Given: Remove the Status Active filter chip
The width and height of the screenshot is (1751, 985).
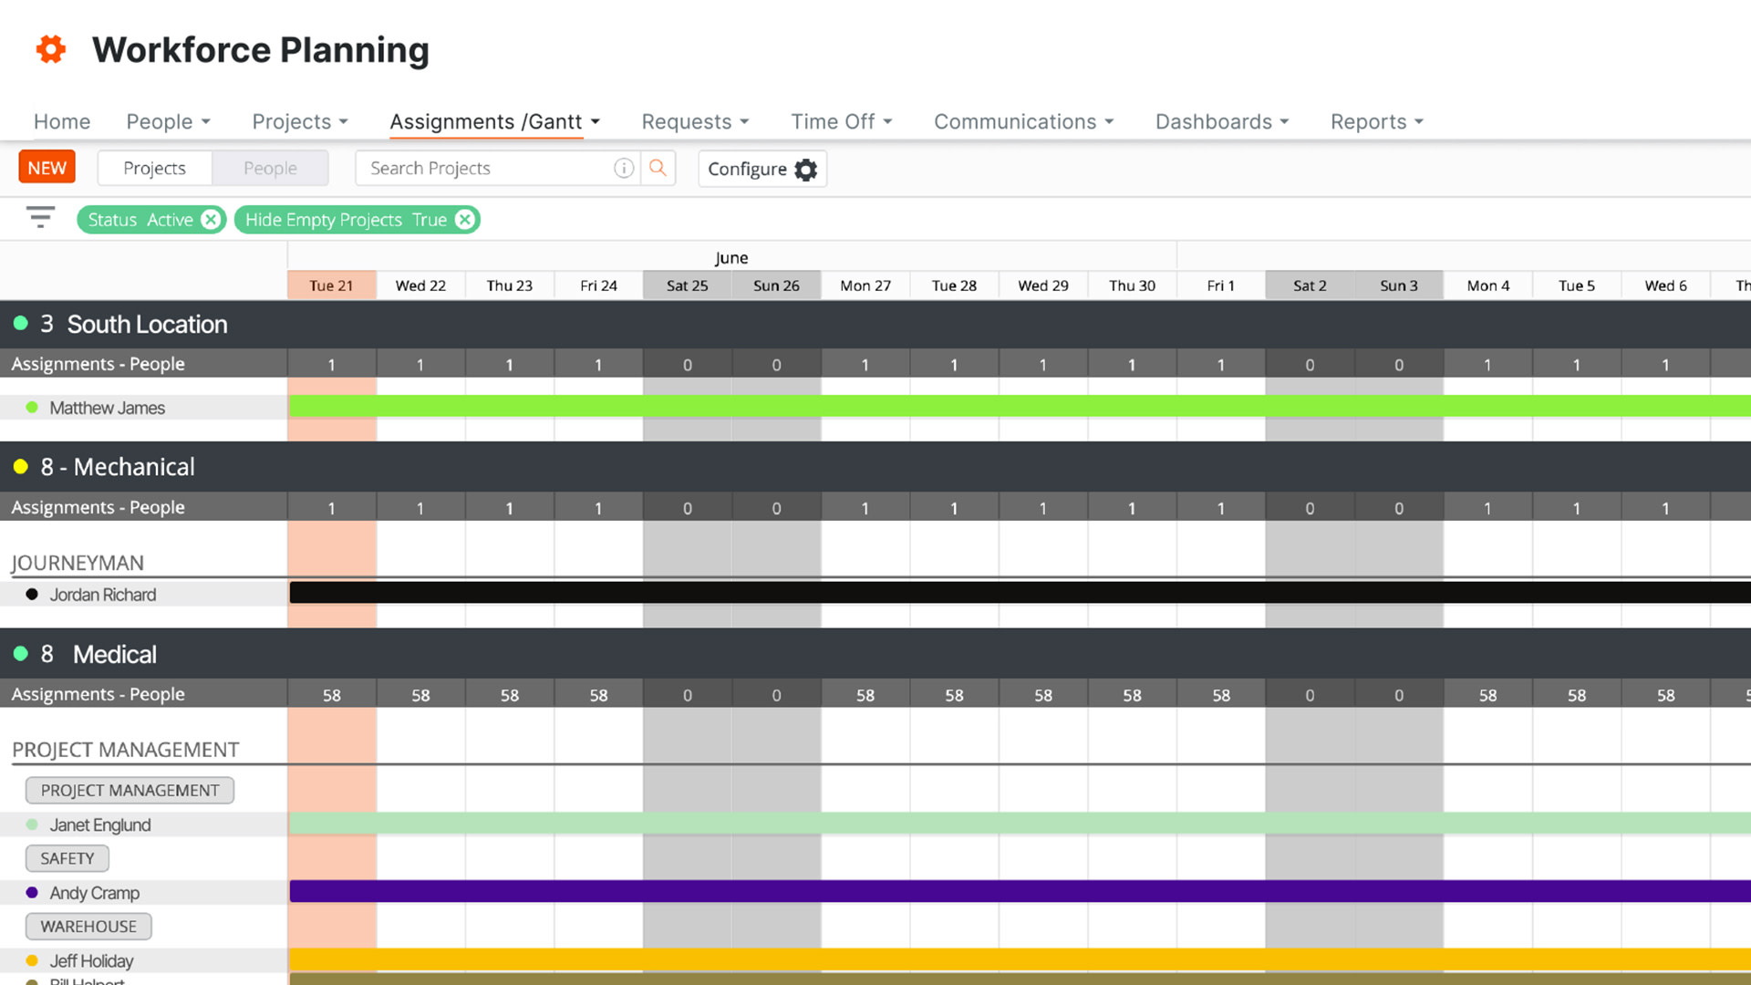Looking at the screenshot, I should (x=211, y=219).
